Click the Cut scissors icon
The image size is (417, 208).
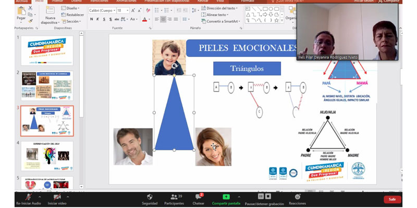30,8
